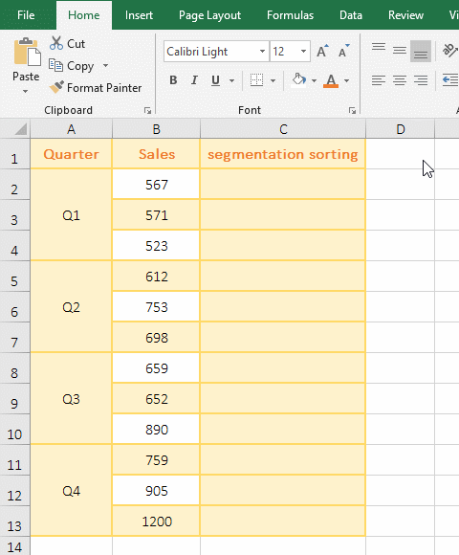Decrease font size with the small A

click(x=343, y=52)
